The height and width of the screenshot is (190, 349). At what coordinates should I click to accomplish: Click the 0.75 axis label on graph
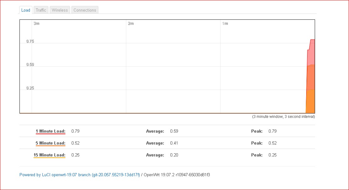click(x=30, y=41)
